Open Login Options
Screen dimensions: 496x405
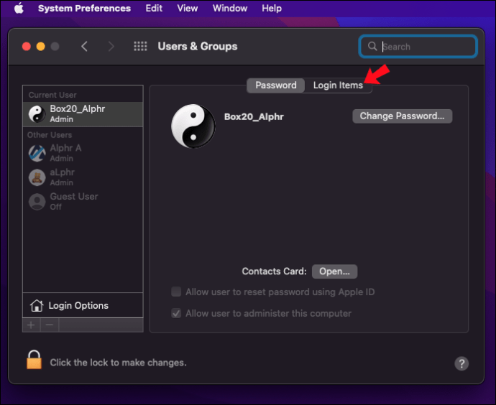83,305
